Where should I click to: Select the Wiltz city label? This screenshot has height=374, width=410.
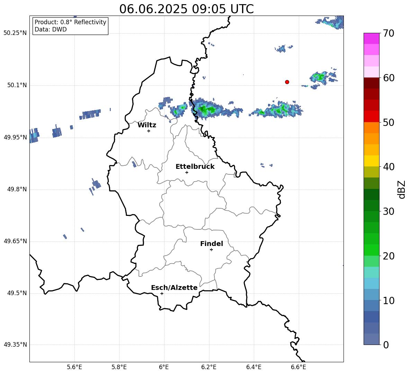[x=147, y=125]
